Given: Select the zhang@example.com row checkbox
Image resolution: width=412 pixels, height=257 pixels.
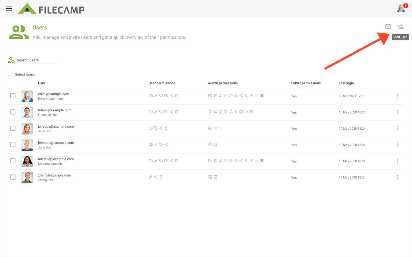Looking at the screenshot, I should (x=13, y=177).
